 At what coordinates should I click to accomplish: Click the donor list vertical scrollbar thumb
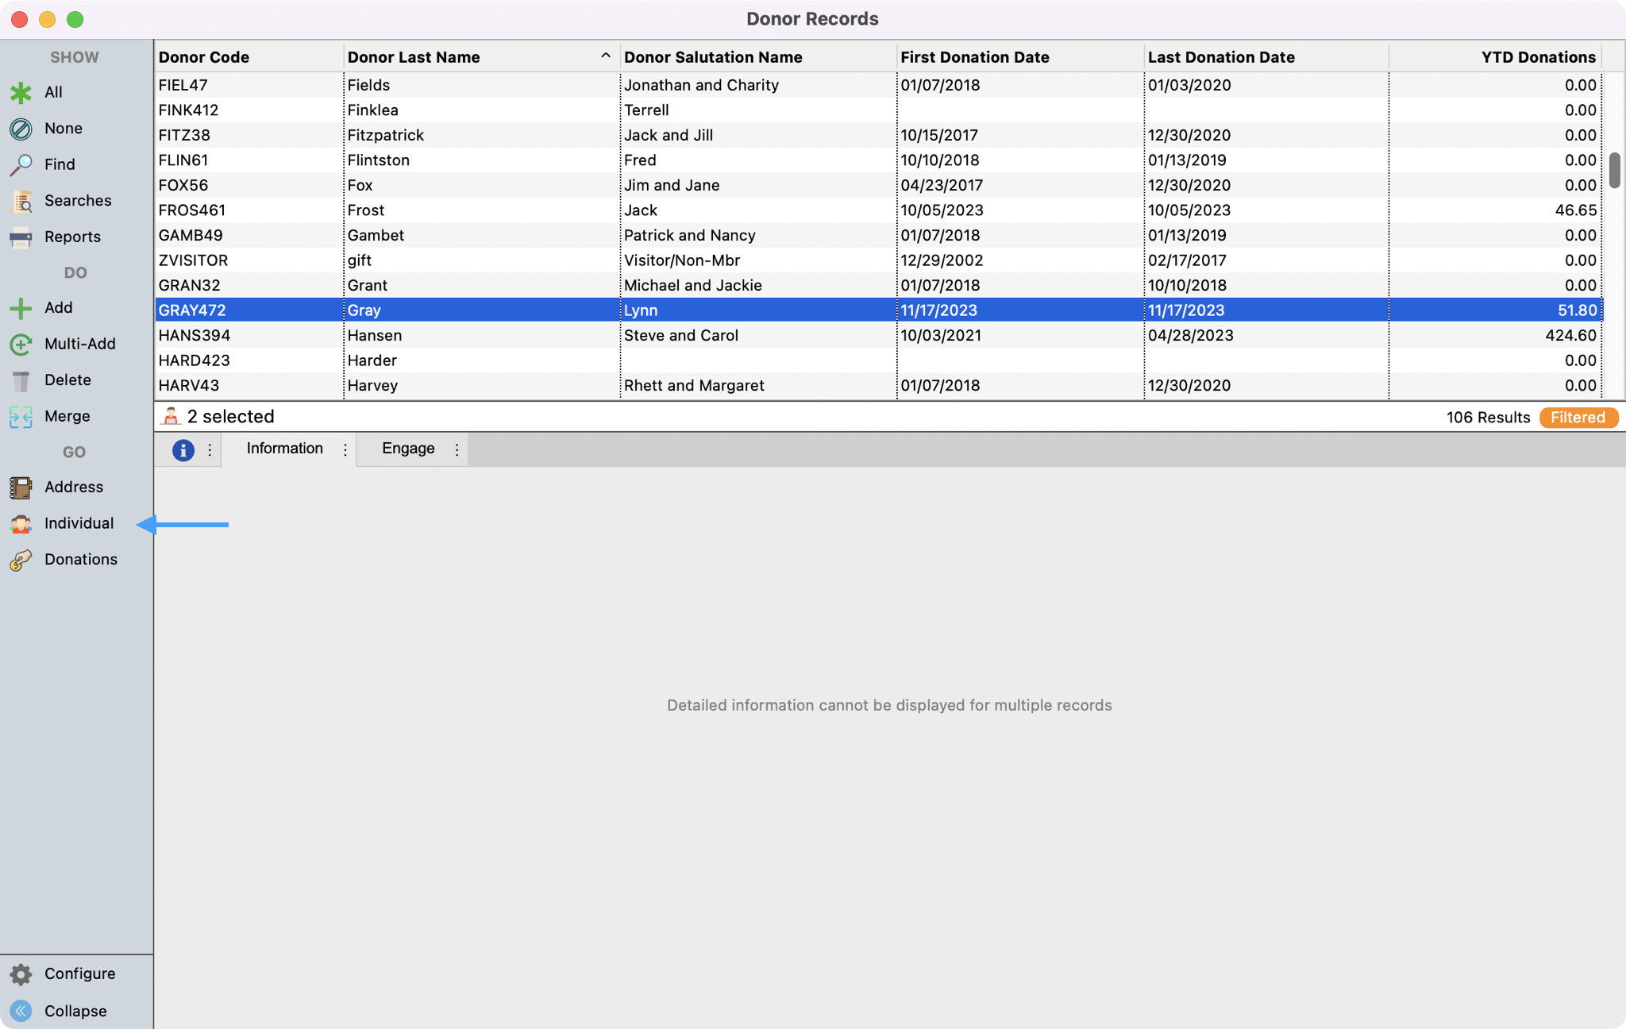(1614, 170)
